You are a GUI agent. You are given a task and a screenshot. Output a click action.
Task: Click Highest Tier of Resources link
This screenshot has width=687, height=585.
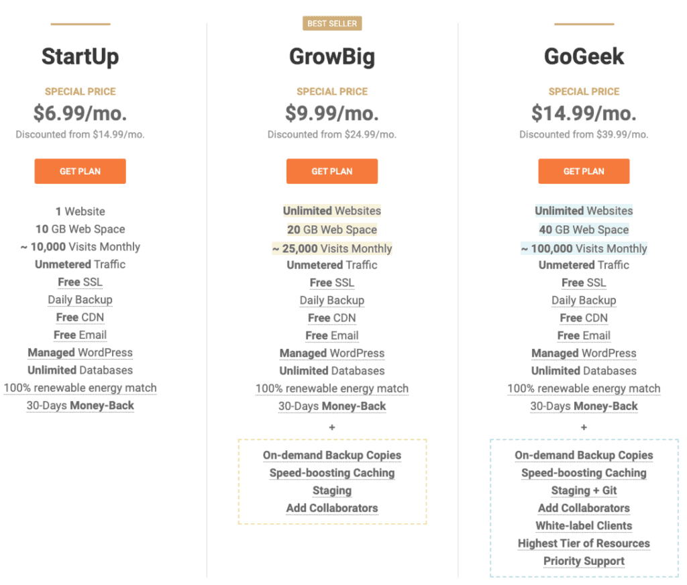point(584,543)
